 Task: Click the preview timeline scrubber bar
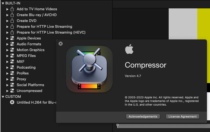(164, 126)
